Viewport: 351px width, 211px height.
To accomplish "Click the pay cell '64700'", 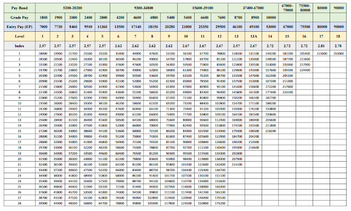I will tap(103, 203).
